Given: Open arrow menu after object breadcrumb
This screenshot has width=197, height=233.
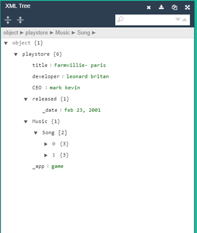Looking at the screenshot, I should coord(22,33).
